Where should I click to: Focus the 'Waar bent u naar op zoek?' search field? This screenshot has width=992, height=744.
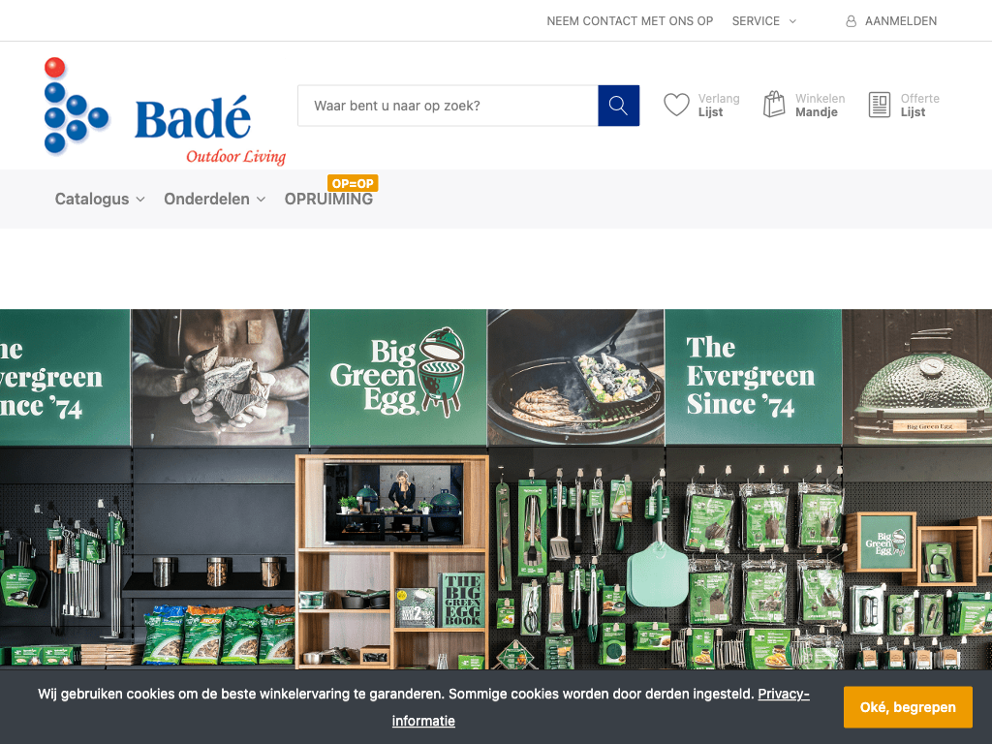(448, 106)
